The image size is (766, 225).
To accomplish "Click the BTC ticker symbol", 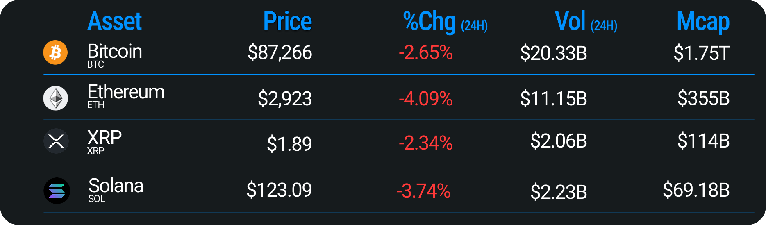I will click(x=95, y=65).
